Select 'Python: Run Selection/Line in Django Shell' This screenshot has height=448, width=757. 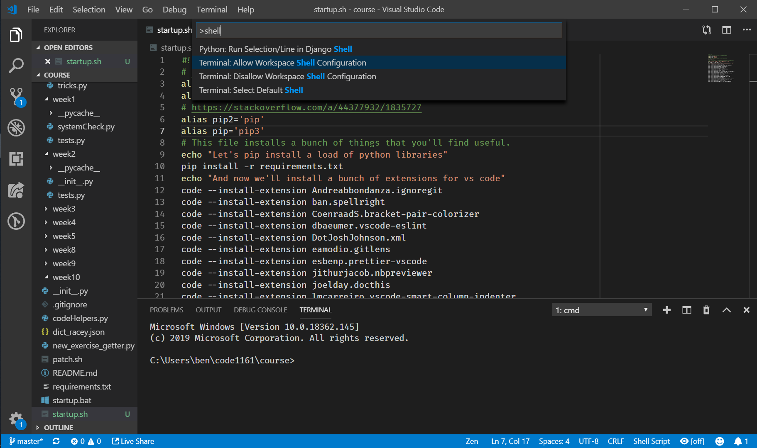pos(379,49)
